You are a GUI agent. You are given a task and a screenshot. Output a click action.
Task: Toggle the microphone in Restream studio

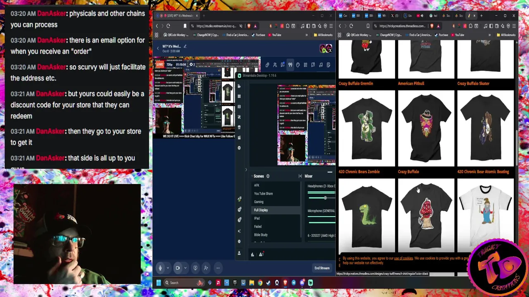[160, 268]
